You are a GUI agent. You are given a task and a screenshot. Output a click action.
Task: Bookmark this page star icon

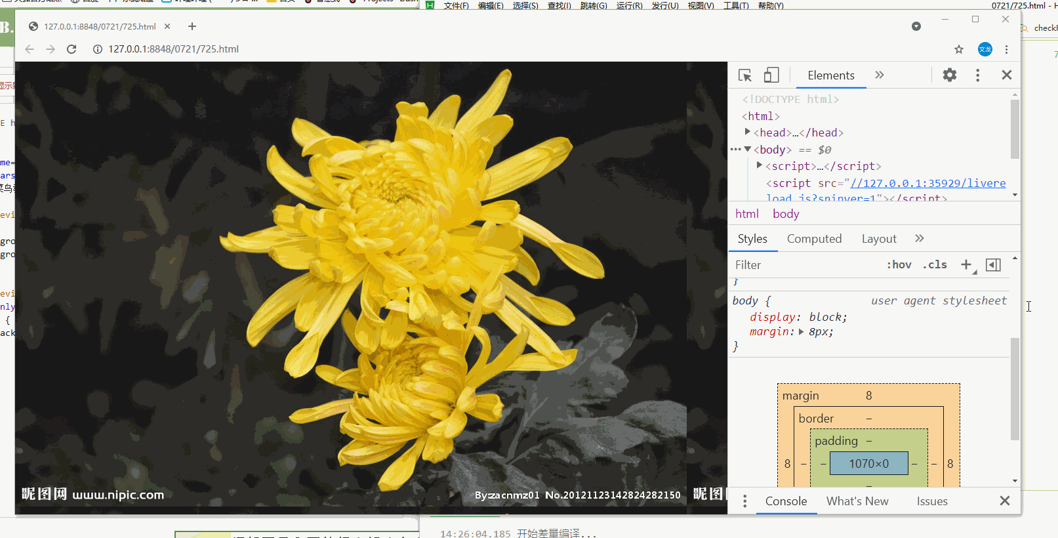click(959, 49)
